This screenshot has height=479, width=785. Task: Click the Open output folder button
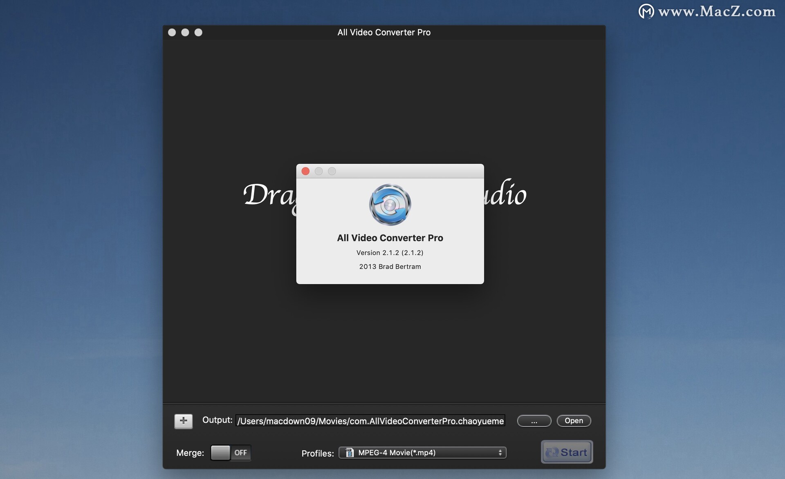[574, 421]
